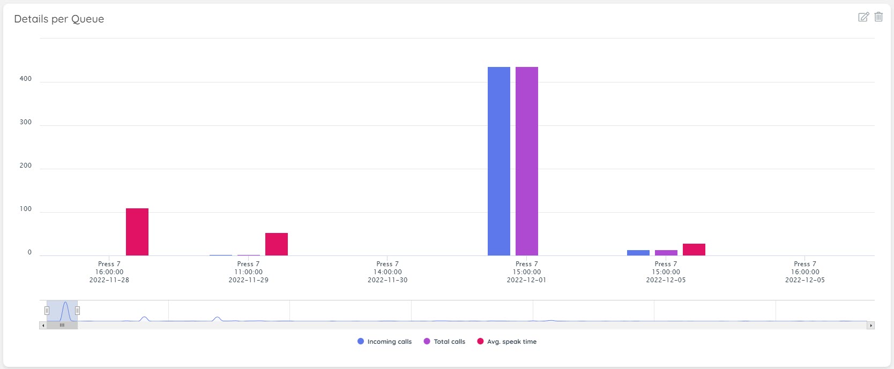Click the Details per Queue title
The width and height of the screenshot is (894, 369).
59,19
